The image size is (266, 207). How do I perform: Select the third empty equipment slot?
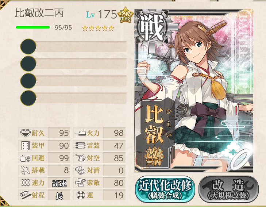[73, 81]
